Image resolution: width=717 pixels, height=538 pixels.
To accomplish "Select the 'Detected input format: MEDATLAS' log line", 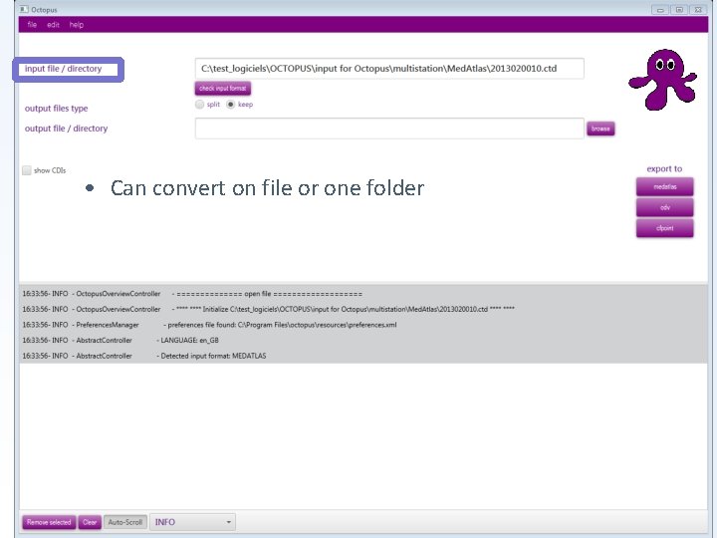I will click(363, 356).
